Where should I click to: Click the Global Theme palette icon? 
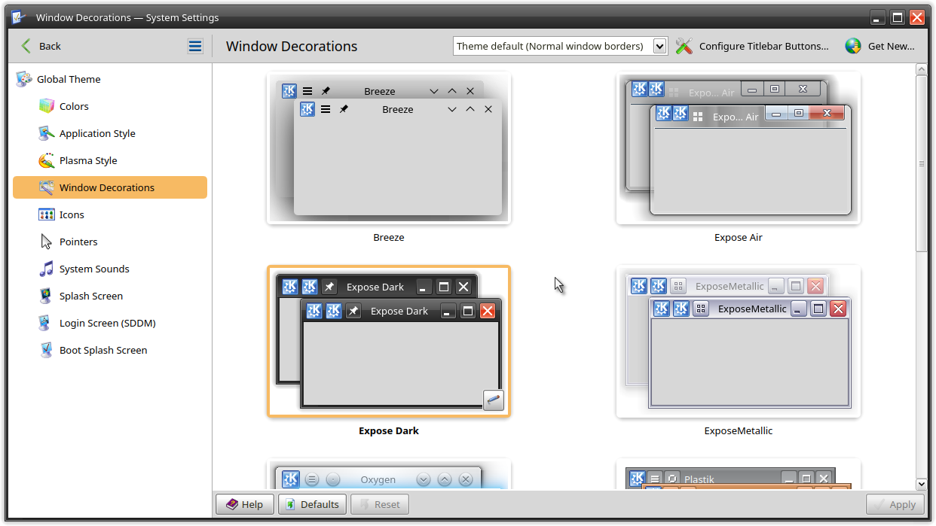(24, 79)
